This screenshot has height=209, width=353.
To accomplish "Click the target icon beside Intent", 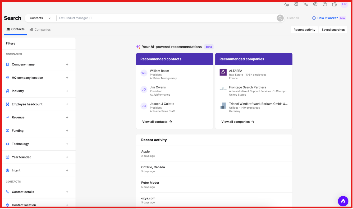I will (7, 170).
